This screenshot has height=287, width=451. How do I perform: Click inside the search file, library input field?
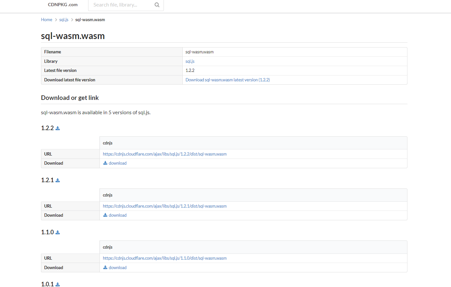[x=120, y=5]
